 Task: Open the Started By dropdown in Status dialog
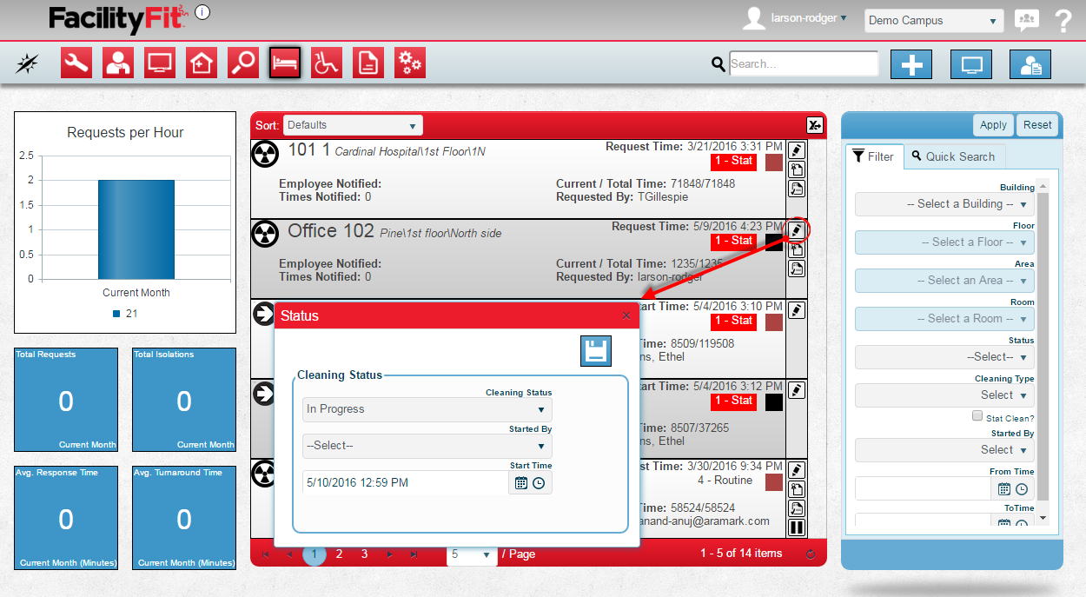click(x=427, y=446)
